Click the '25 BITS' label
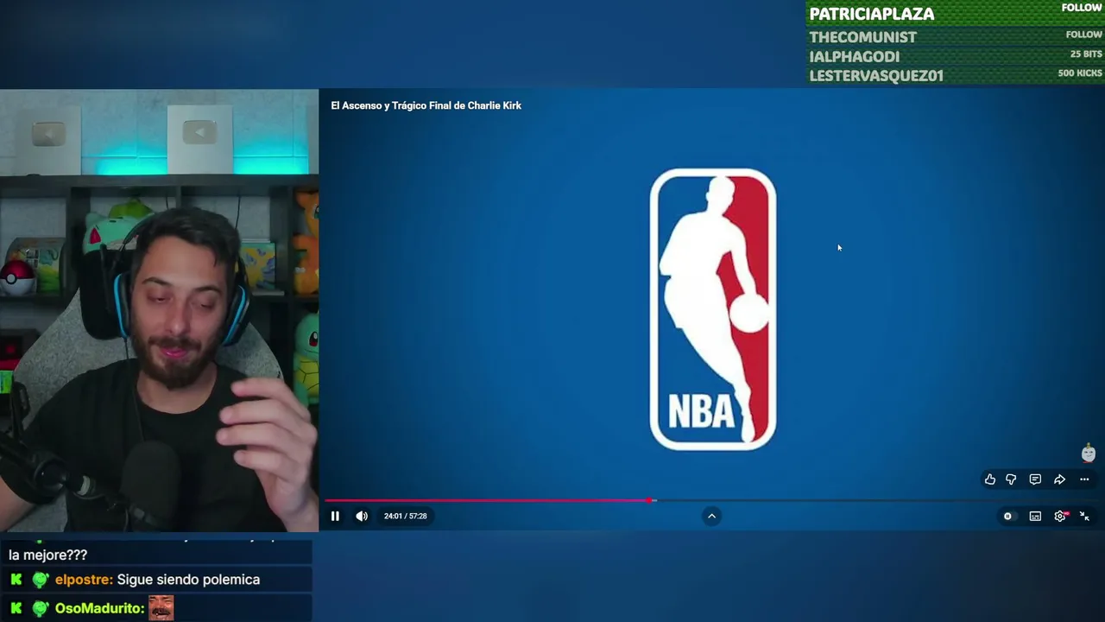The height and width of the screenshot is (622, 1105). pos(1086,54)
